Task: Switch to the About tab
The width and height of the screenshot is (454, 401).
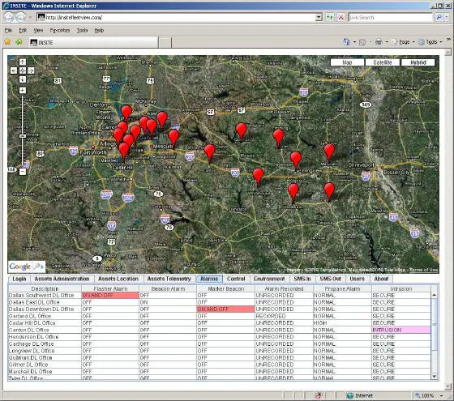Action: [381, 279]
